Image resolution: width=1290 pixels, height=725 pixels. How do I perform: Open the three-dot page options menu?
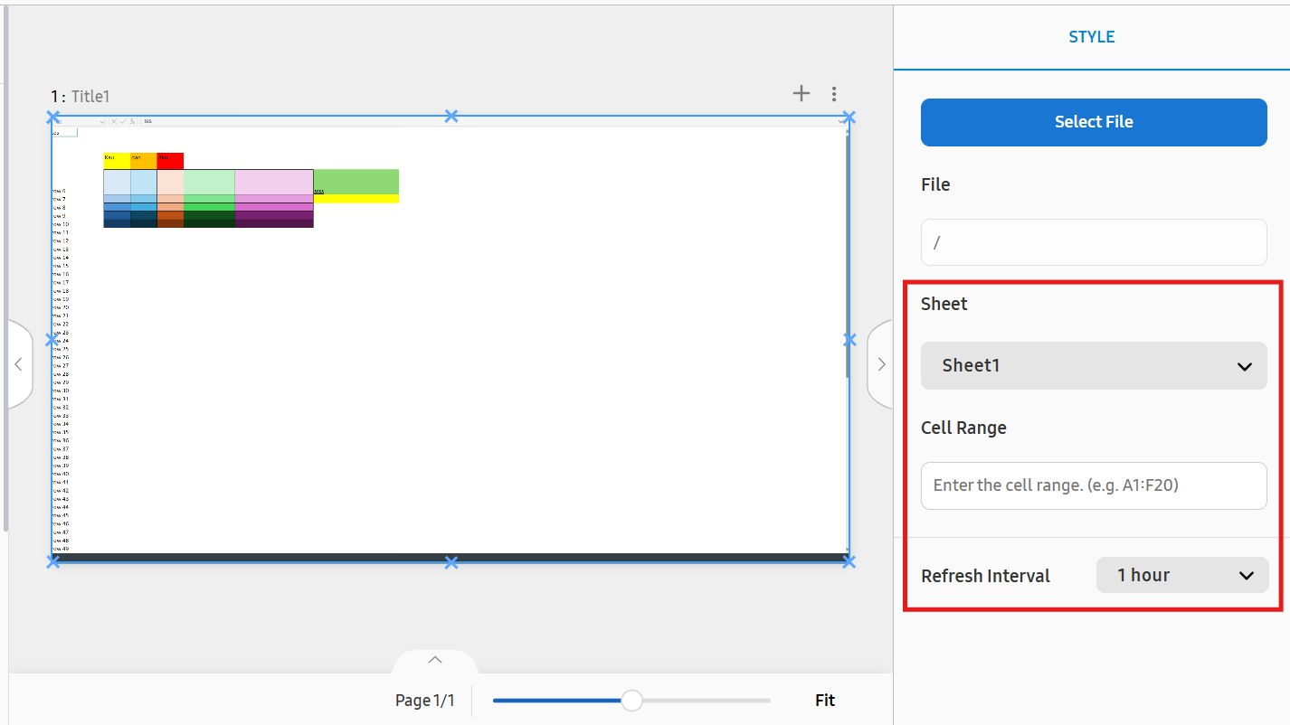[834, 94]
